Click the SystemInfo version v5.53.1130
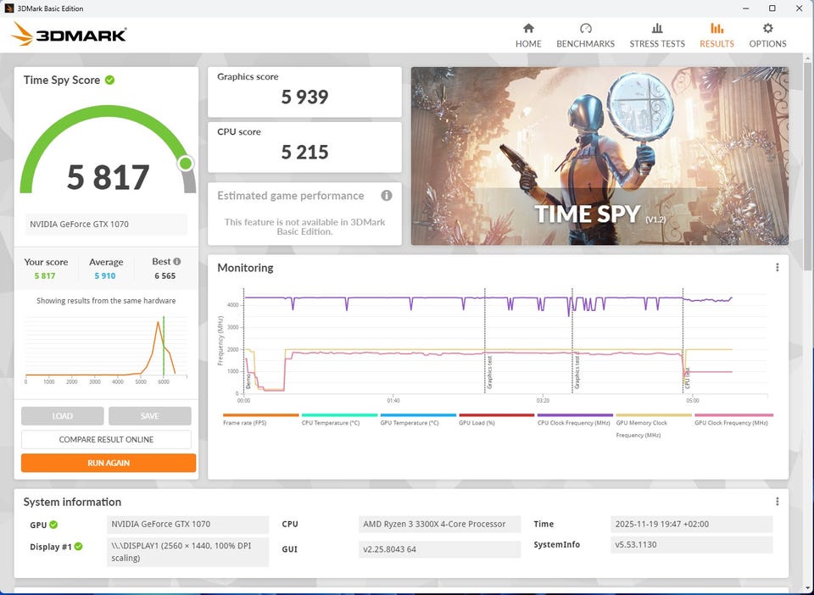 pos(692,545)
